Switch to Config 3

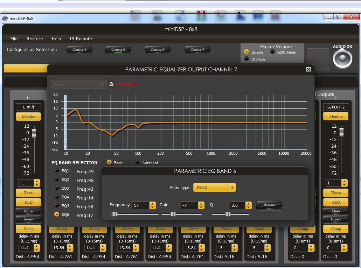pyautogui.click(x=158, y=50)
